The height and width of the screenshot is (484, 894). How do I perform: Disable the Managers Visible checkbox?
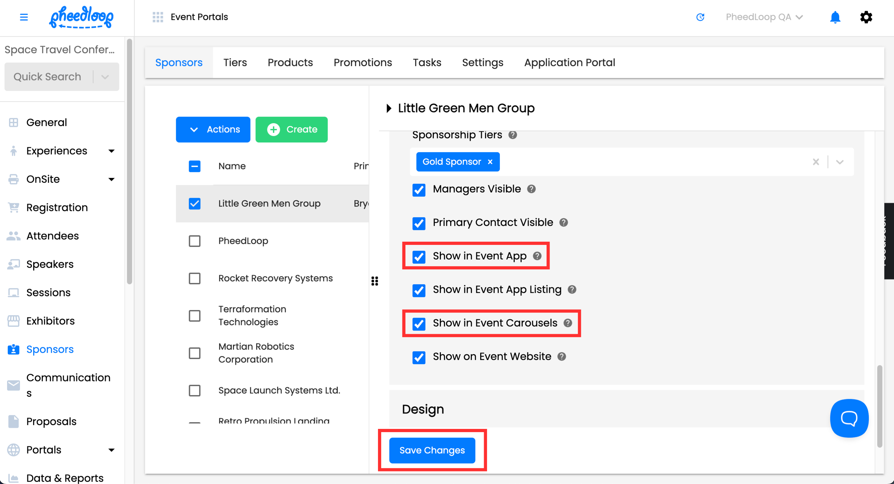(419, 190)
